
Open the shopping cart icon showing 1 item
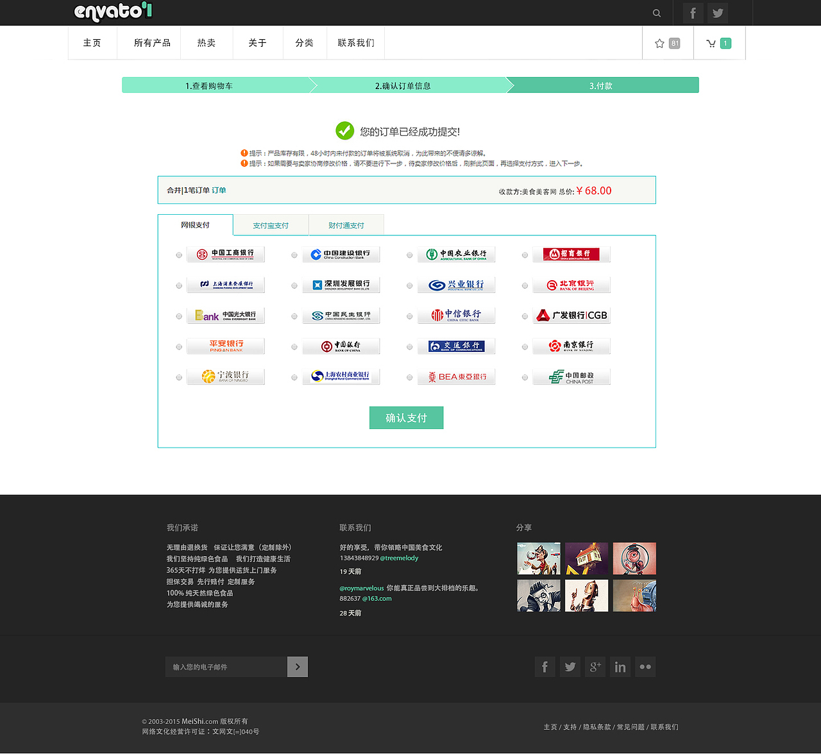pyautogui.click(x=714, y=42)
